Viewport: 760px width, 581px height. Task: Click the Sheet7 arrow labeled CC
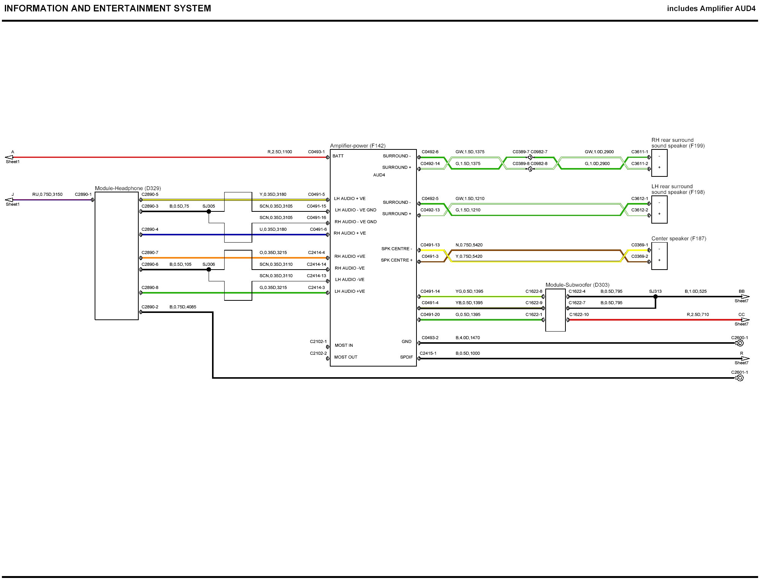pyautogui.click(x=745, y=320)
